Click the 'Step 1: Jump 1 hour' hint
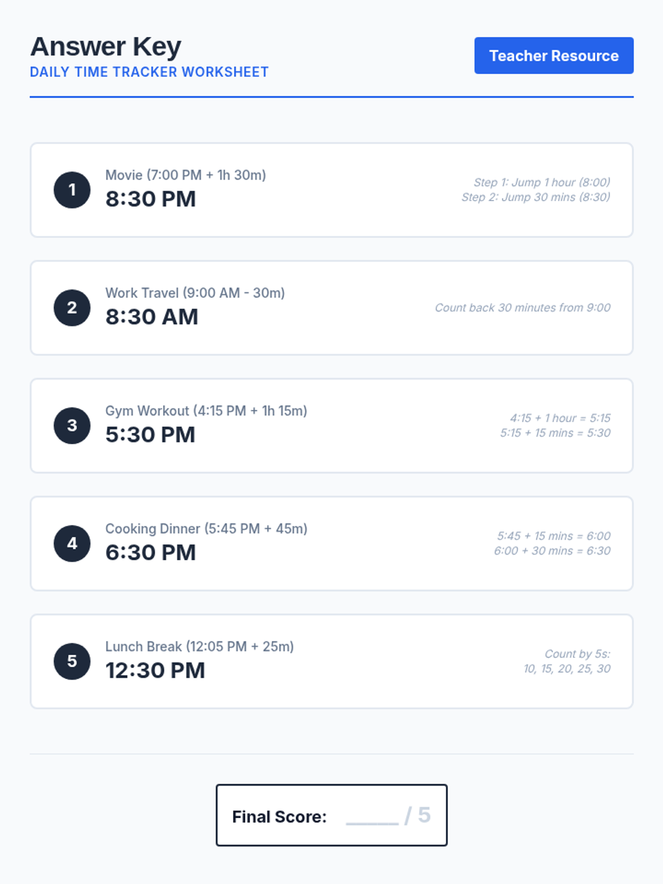Viewport: 663px width, 884px height. (x=541, y=182)
